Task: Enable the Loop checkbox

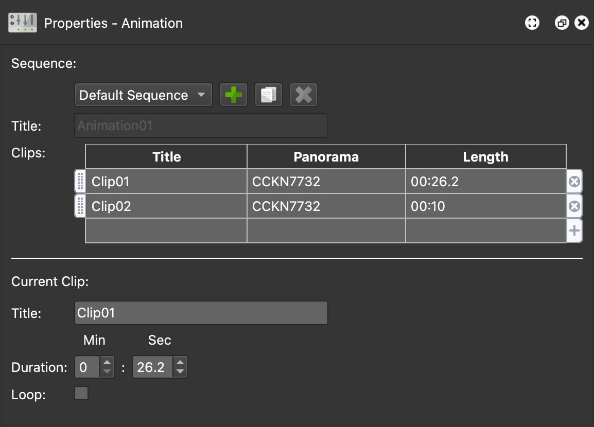Action: click(81, 393)
